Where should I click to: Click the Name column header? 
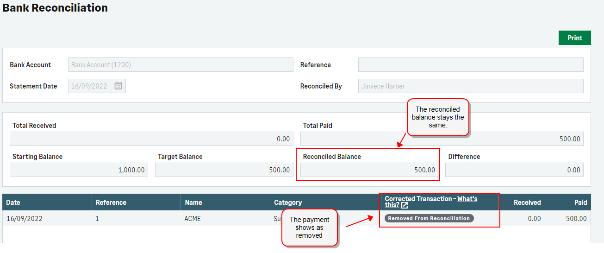coord(193,202)
